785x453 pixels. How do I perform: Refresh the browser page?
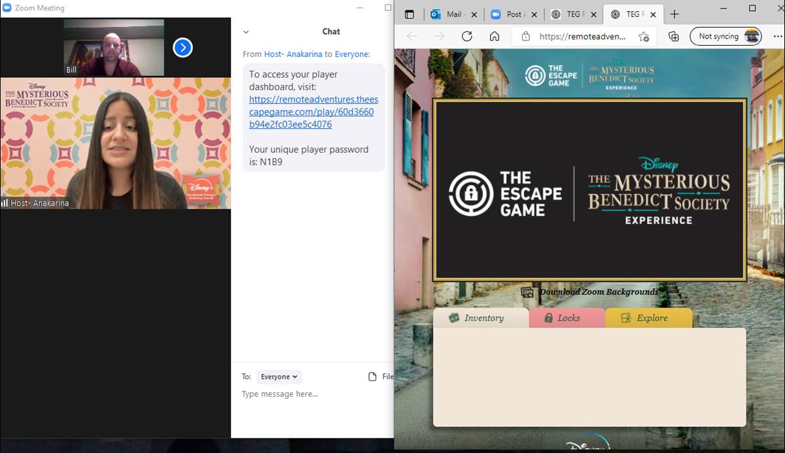[466, 37]
